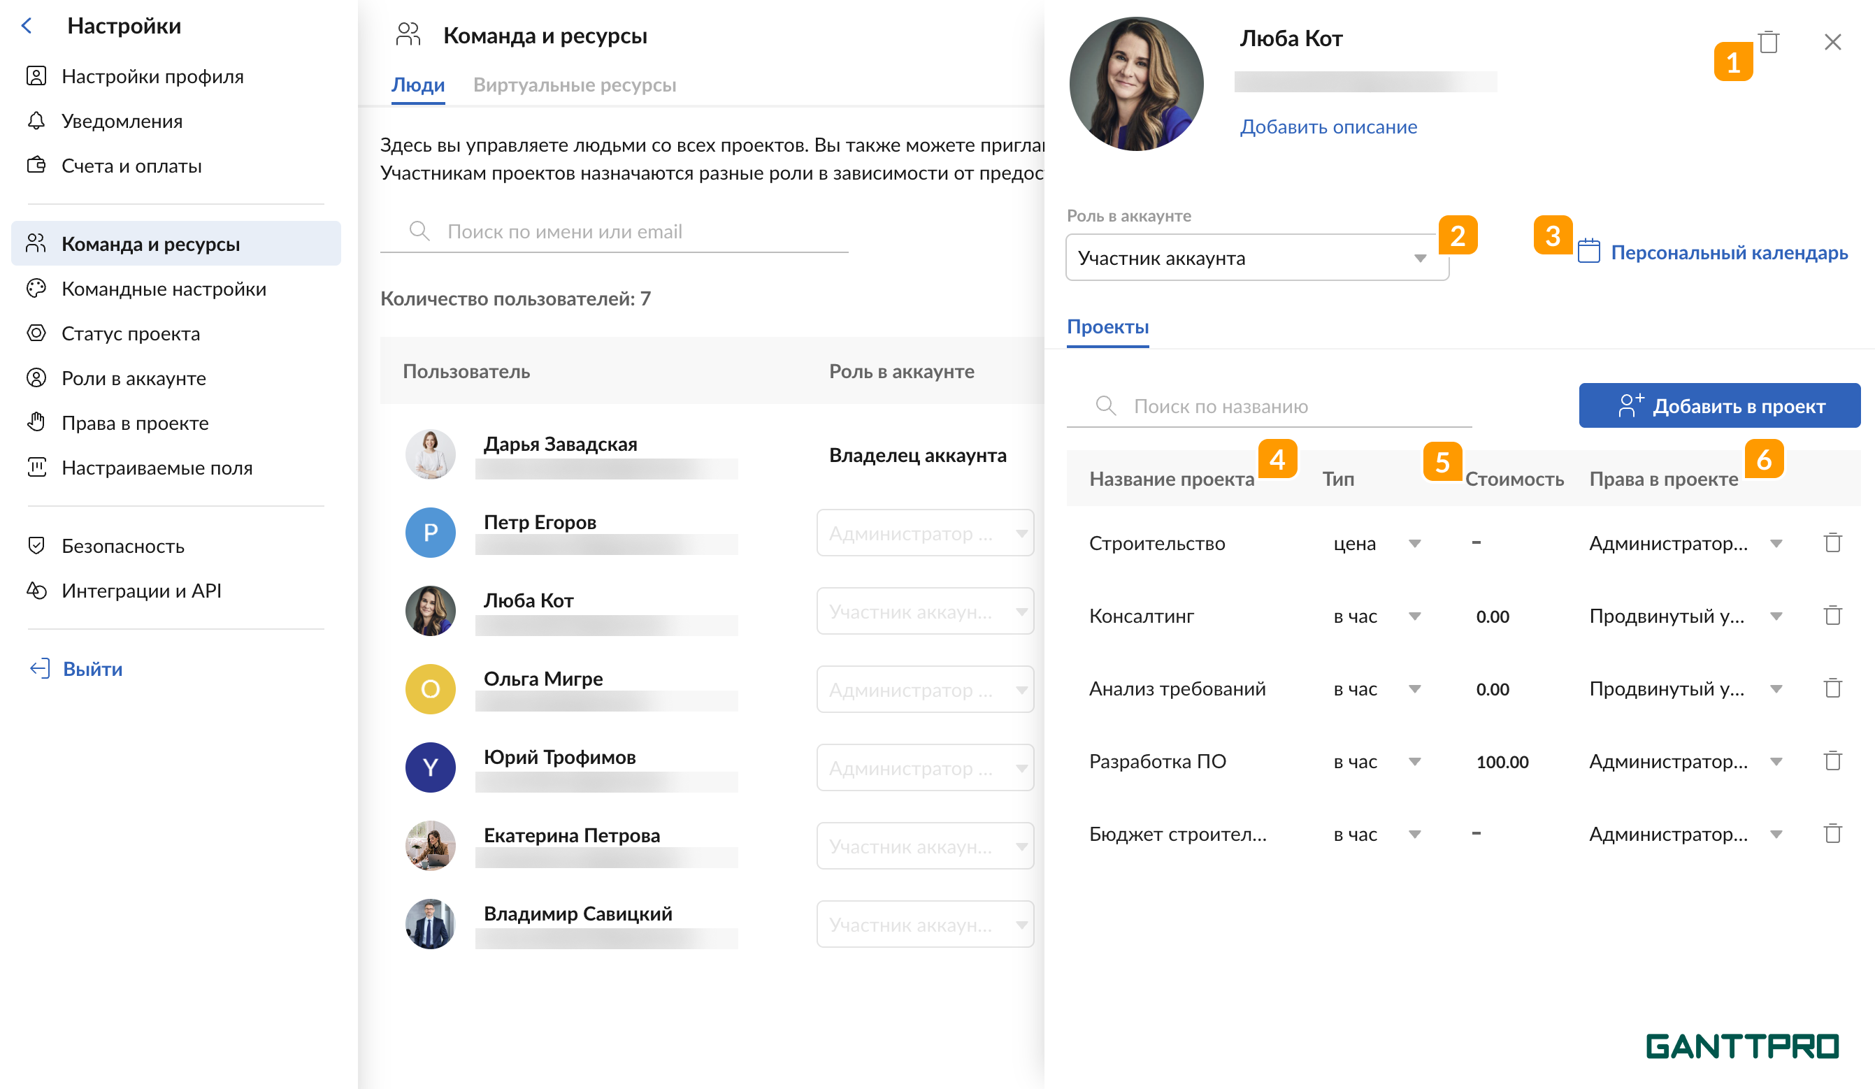Remove the Разработка ПО project via its trash icon

click(x=1832, y=761)
